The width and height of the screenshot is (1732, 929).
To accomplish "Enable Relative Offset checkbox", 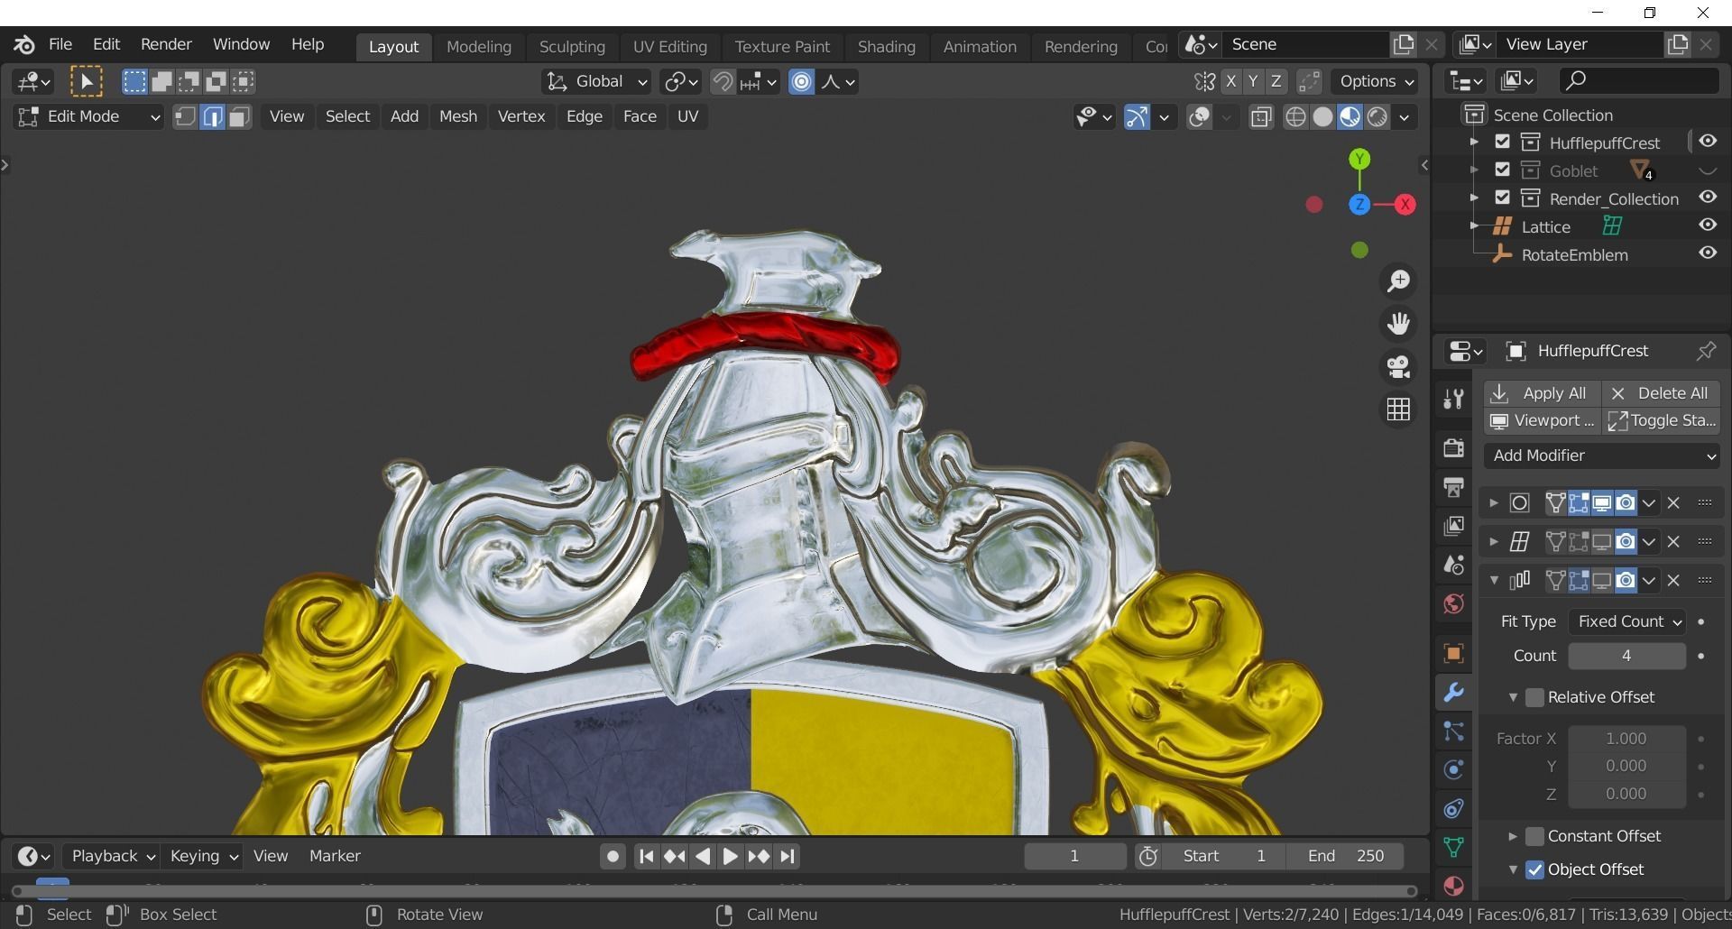I will click(1534, 697).
